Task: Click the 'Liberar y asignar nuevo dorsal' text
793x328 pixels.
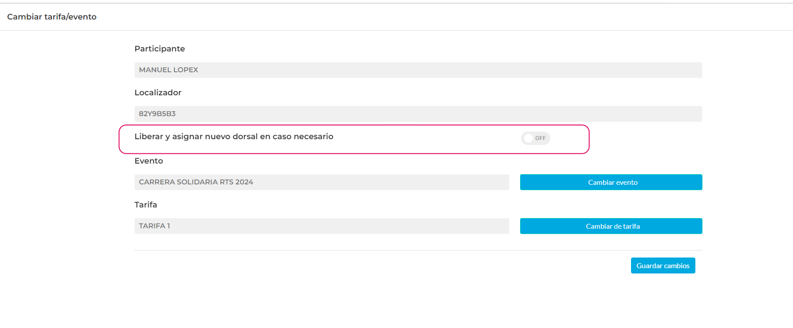Action: point(234,137)
